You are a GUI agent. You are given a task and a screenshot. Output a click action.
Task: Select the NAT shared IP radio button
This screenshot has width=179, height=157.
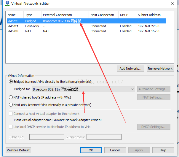tap(11, 97)
